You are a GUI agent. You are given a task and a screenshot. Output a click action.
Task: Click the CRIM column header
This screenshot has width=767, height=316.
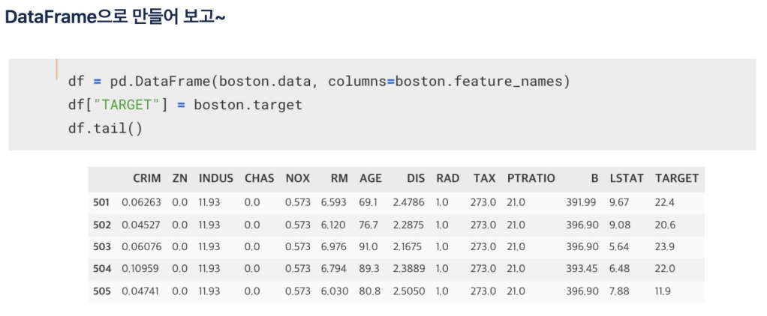tap(147, 179)
